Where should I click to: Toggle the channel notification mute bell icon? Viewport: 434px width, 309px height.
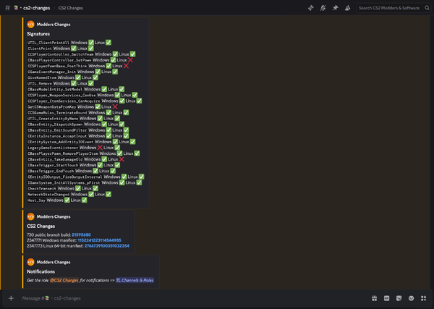pos(323,8)
